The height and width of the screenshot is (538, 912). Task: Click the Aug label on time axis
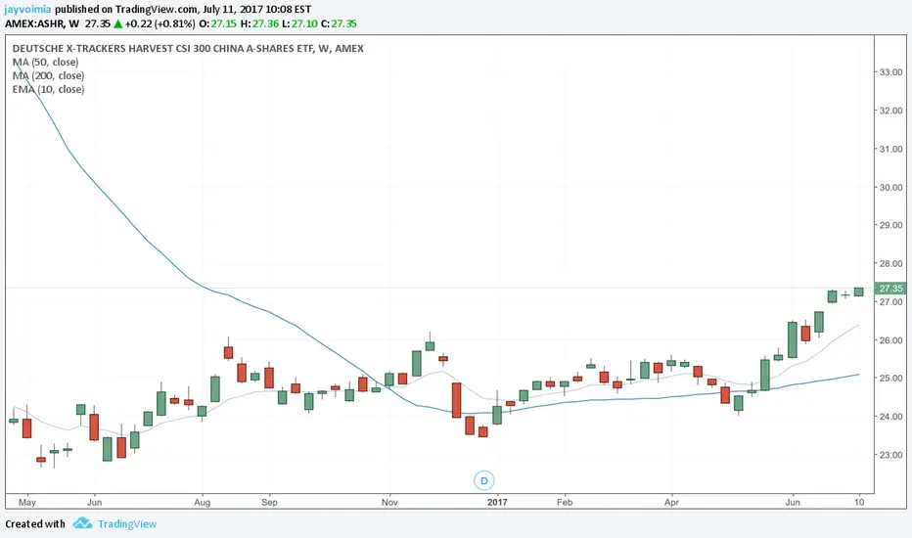(202, 502)
